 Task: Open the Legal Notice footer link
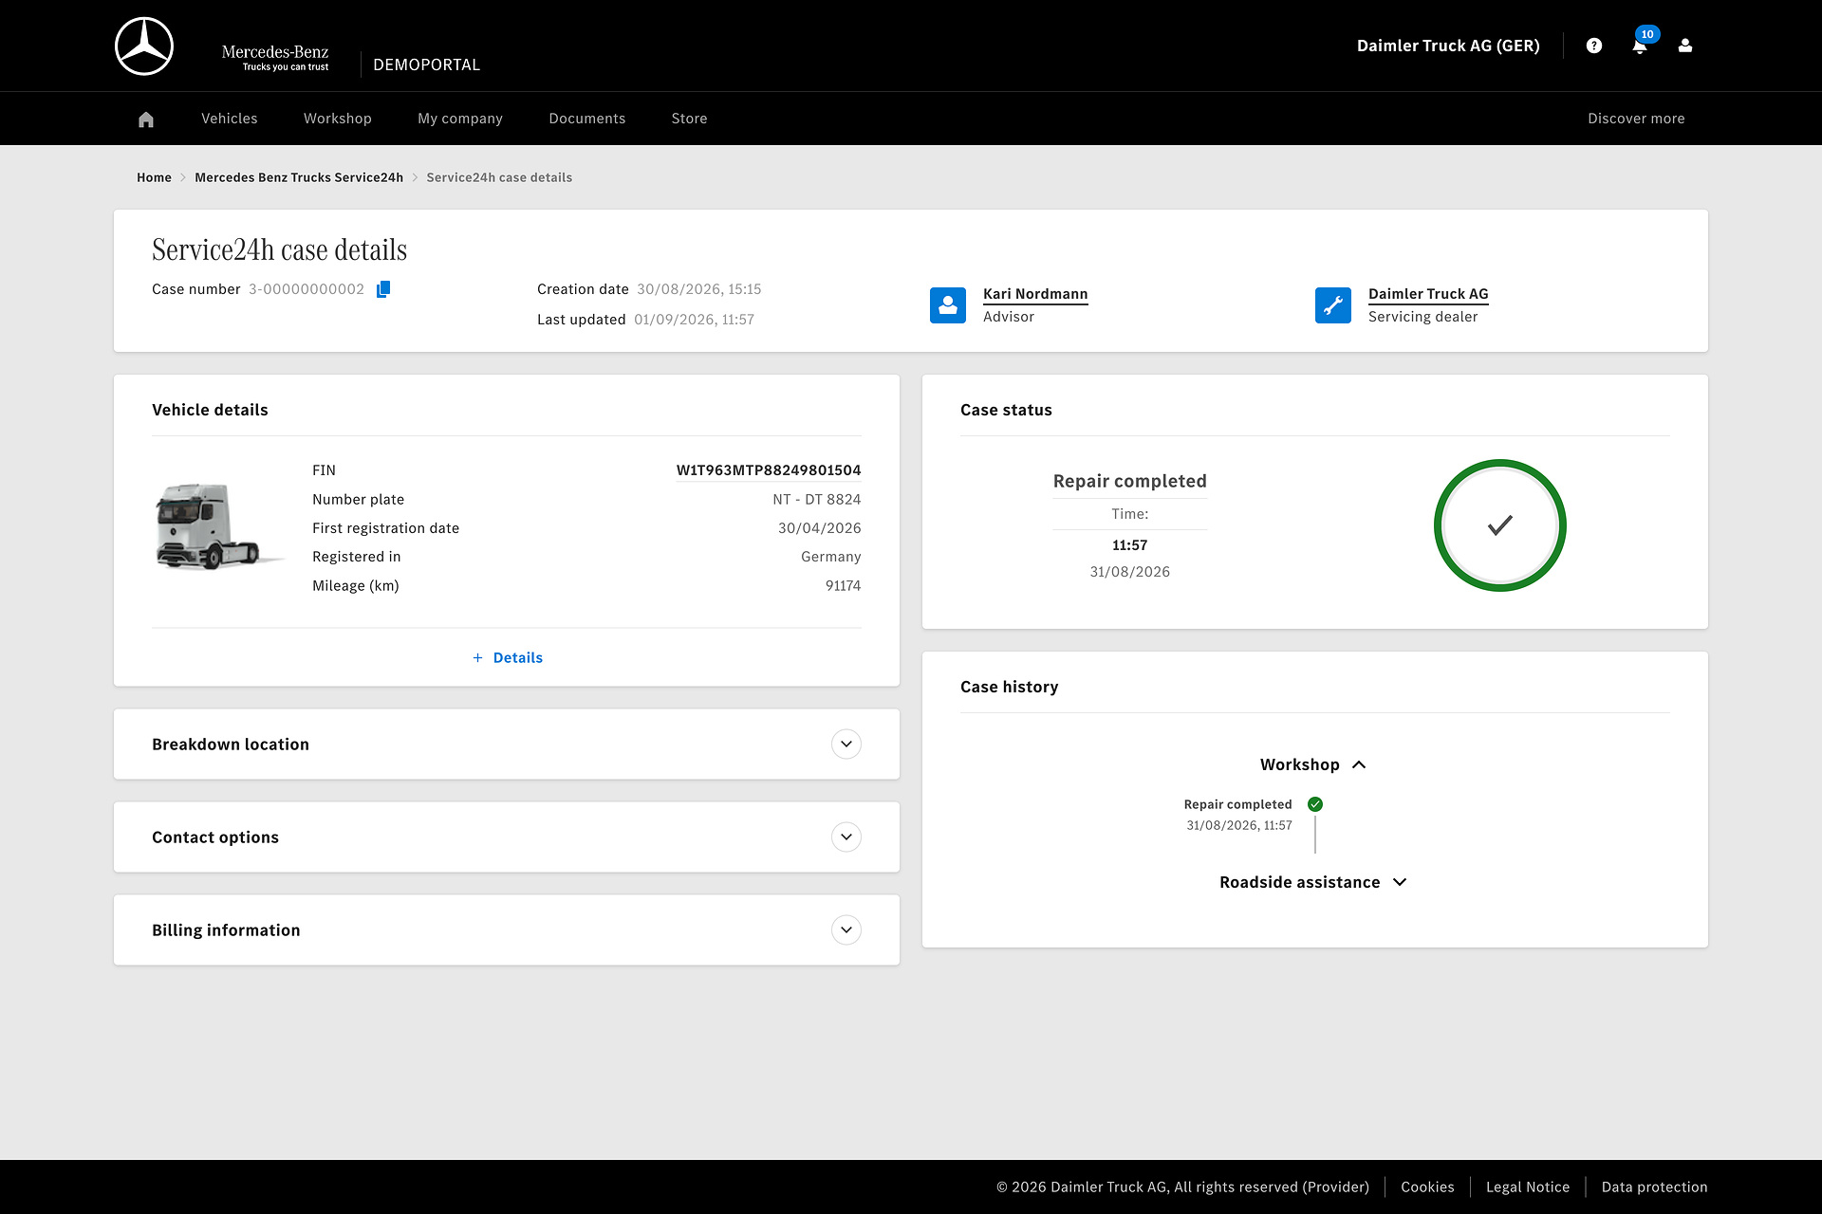click(1528, 1187)
